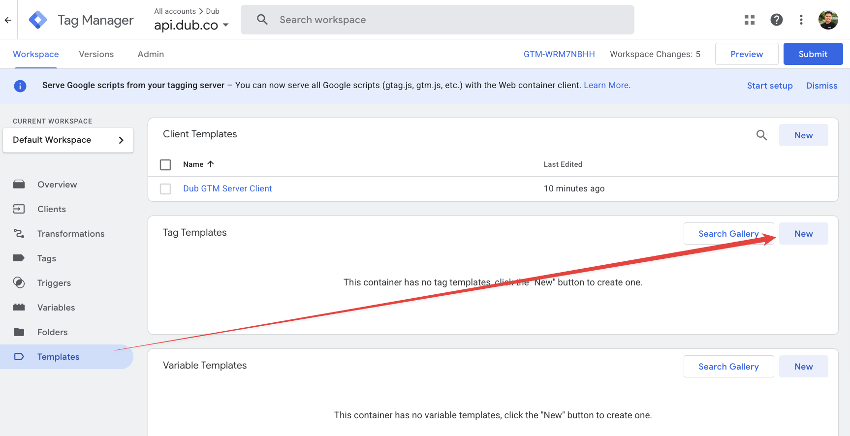
Task: Open the Google apps grid icon
Action: click(x=750, y=20)
